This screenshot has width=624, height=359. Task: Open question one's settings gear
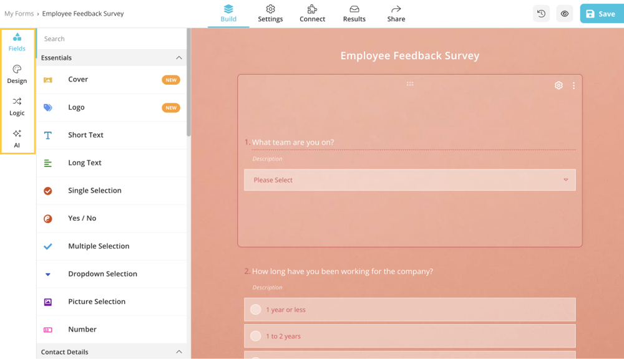[558, 85]
